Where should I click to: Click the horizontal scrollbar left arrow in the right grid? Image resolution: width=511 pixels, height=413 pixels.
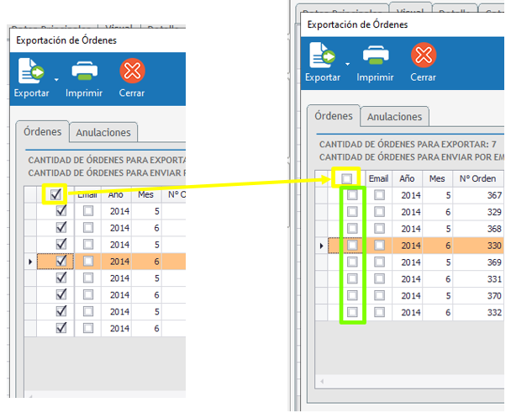click(x=322, y=381)
